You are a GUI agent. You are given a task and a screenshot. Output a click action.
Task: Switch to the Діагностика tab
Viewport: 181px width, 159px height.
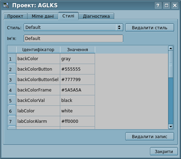96,16
